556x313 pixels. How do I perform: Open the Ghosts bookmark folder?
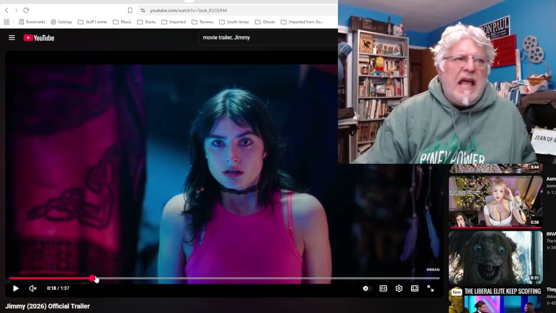pos(265,22)
